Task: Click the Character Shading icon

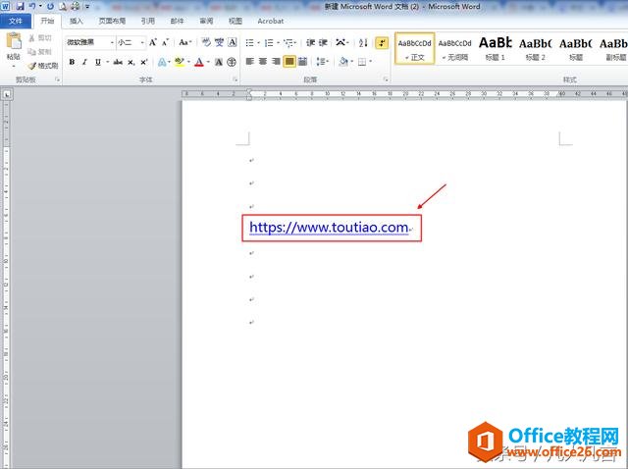Action: (x=219, y=62)
